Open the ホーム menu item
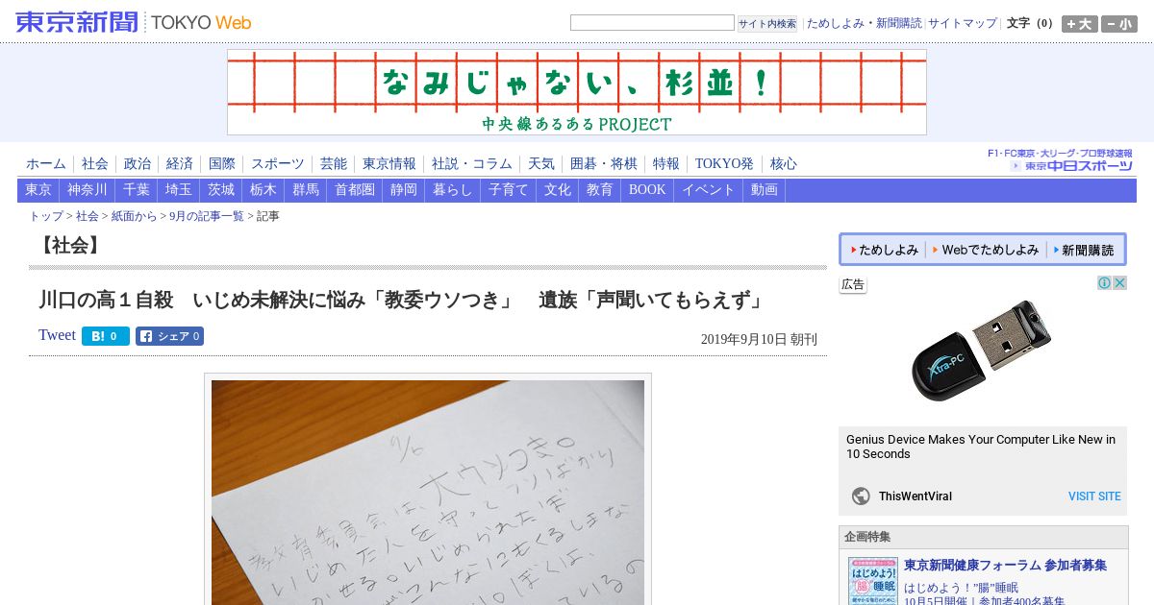The image size is (1154, 605). pos(46,163)
